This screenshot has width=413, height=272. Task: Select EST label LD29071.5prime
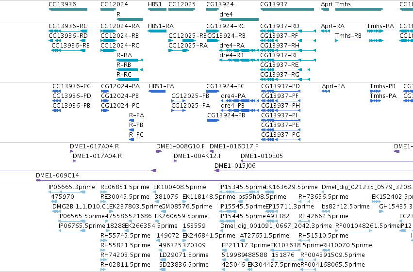pos(184,255)
